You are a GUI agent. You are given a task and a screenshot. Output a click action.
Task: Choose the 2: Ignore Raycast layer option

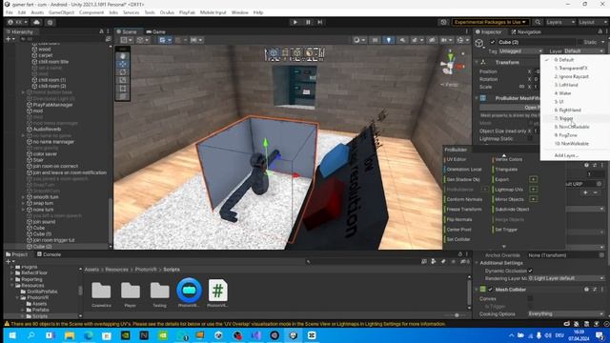[x=575, y=76]
